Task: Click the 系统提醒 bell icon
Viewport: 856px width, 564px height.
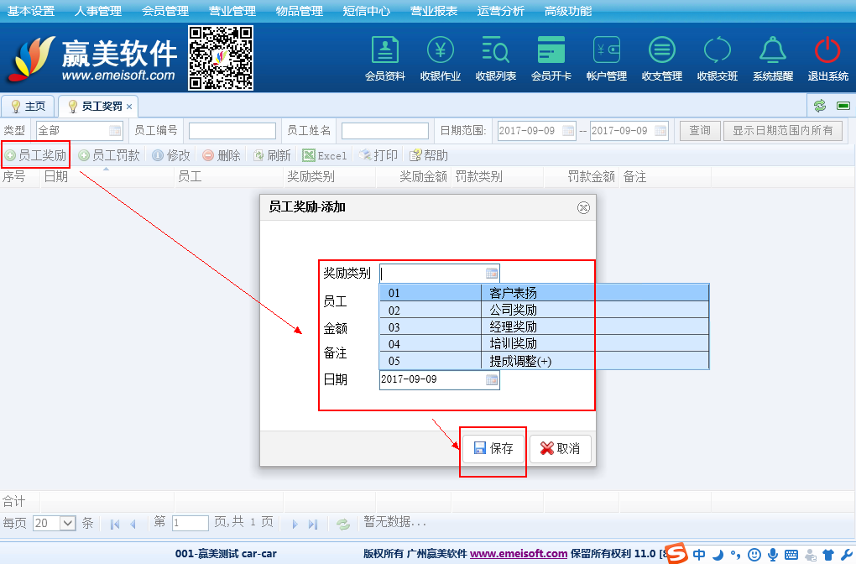Action: point(772,59)
